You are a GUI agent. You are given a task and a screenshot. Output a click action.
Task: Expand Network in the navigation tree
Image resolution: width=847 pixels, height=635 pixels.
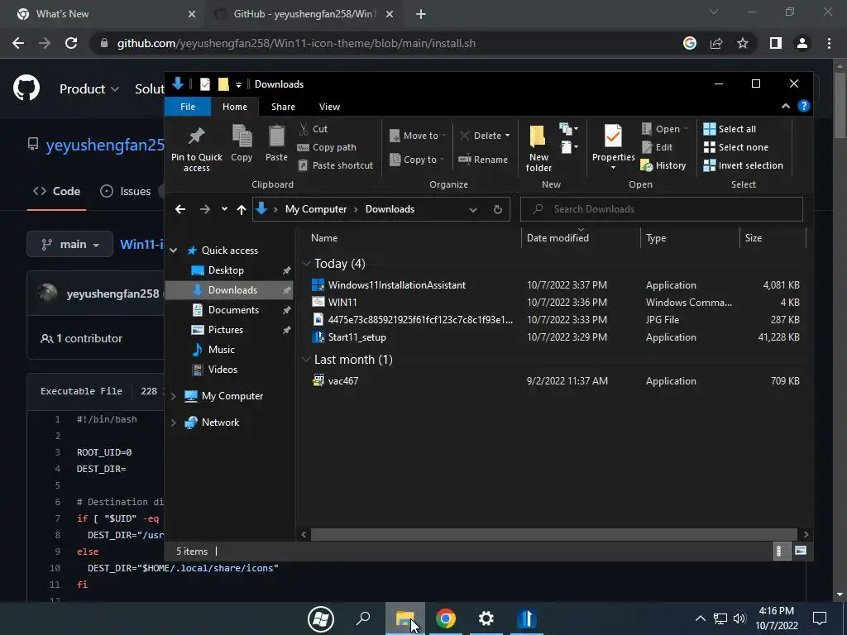click(x=174, y=423)
